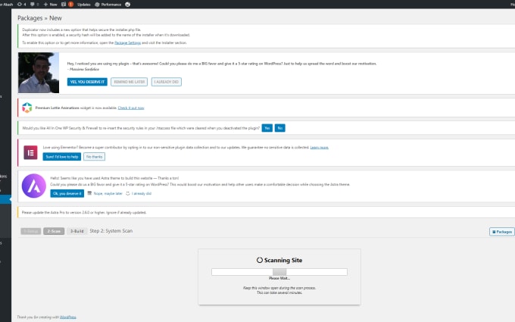
Task: Open the Packages button on right
Action: coord(502,232)
